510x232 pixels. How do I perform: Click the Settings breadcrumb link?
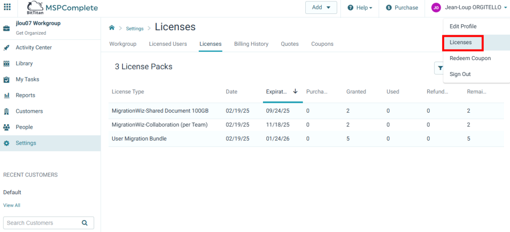click(x=134, y=28)
